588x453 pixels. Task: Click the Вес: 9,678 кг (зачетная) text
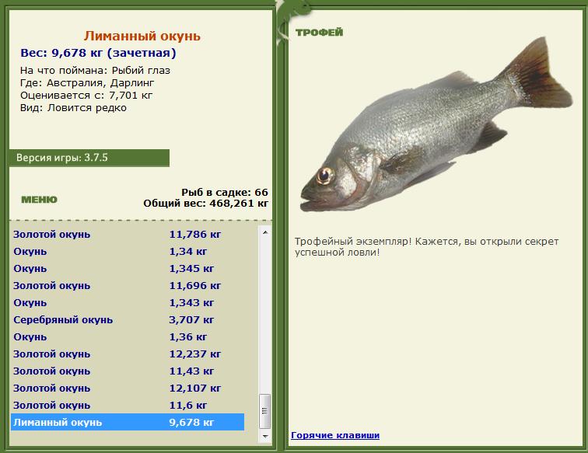coord(98,53)
